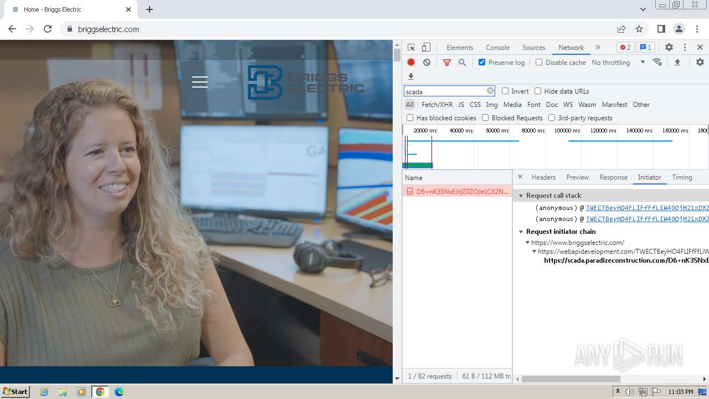Open Internet Explorer from taskbar
This screenshot has width=709, height=399.
tap(44, 392)
